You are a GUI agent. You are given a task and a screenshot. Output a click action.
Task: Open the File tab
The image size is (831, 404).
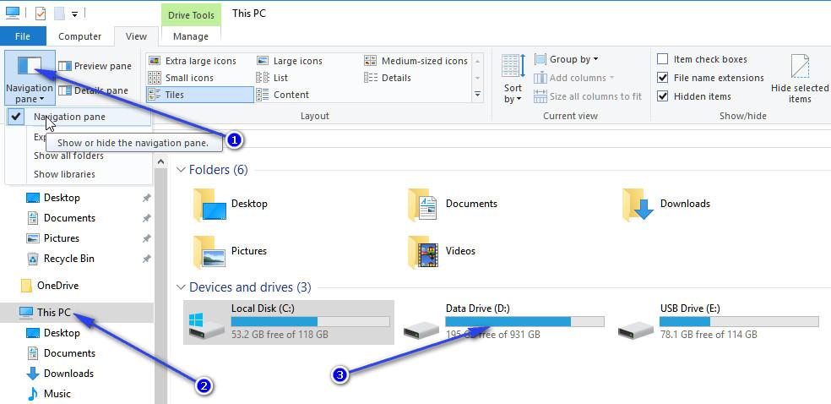point(23,36)
